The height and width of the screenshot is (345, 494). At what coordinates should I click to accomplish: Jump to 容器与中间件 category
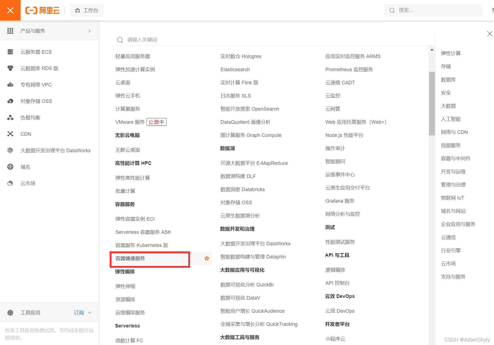(456, 159)
